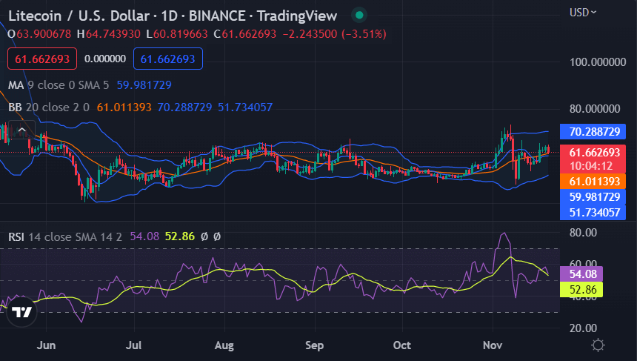Screen dimensions: 637x361
Task: Click the 59.981729 MA price label
Action: (x=593, y=197)
